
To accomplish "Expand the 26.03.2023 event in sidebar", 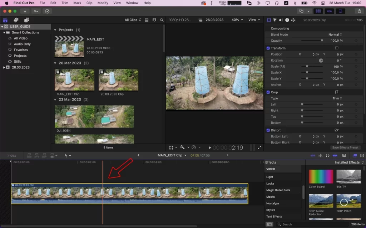I will pyautogui.click(x=4, y=67).
